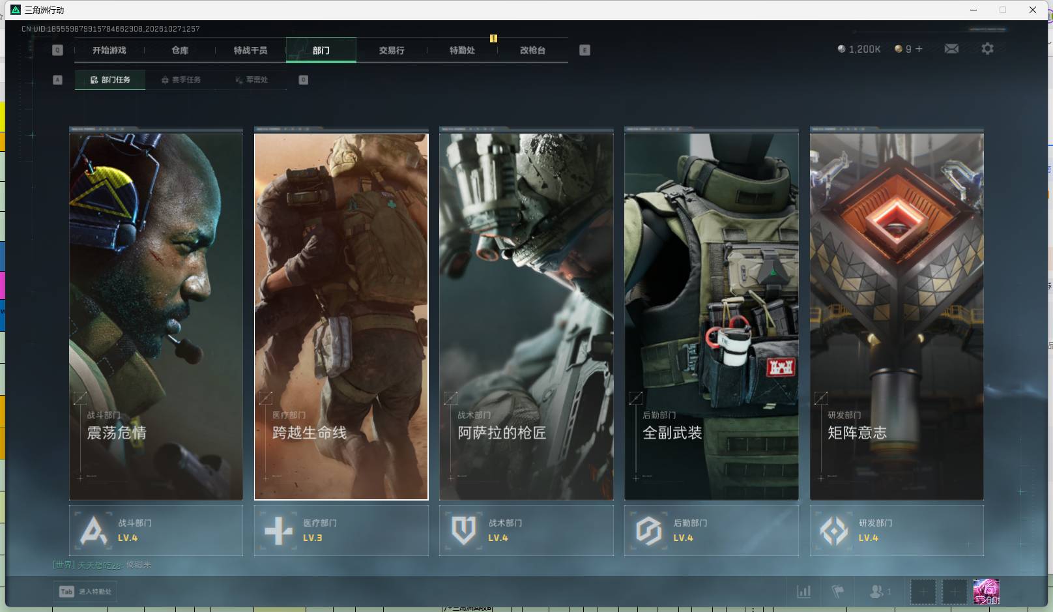Click the 战术部门 shield icon
The image size is (1053, 612).
[463, 531]
